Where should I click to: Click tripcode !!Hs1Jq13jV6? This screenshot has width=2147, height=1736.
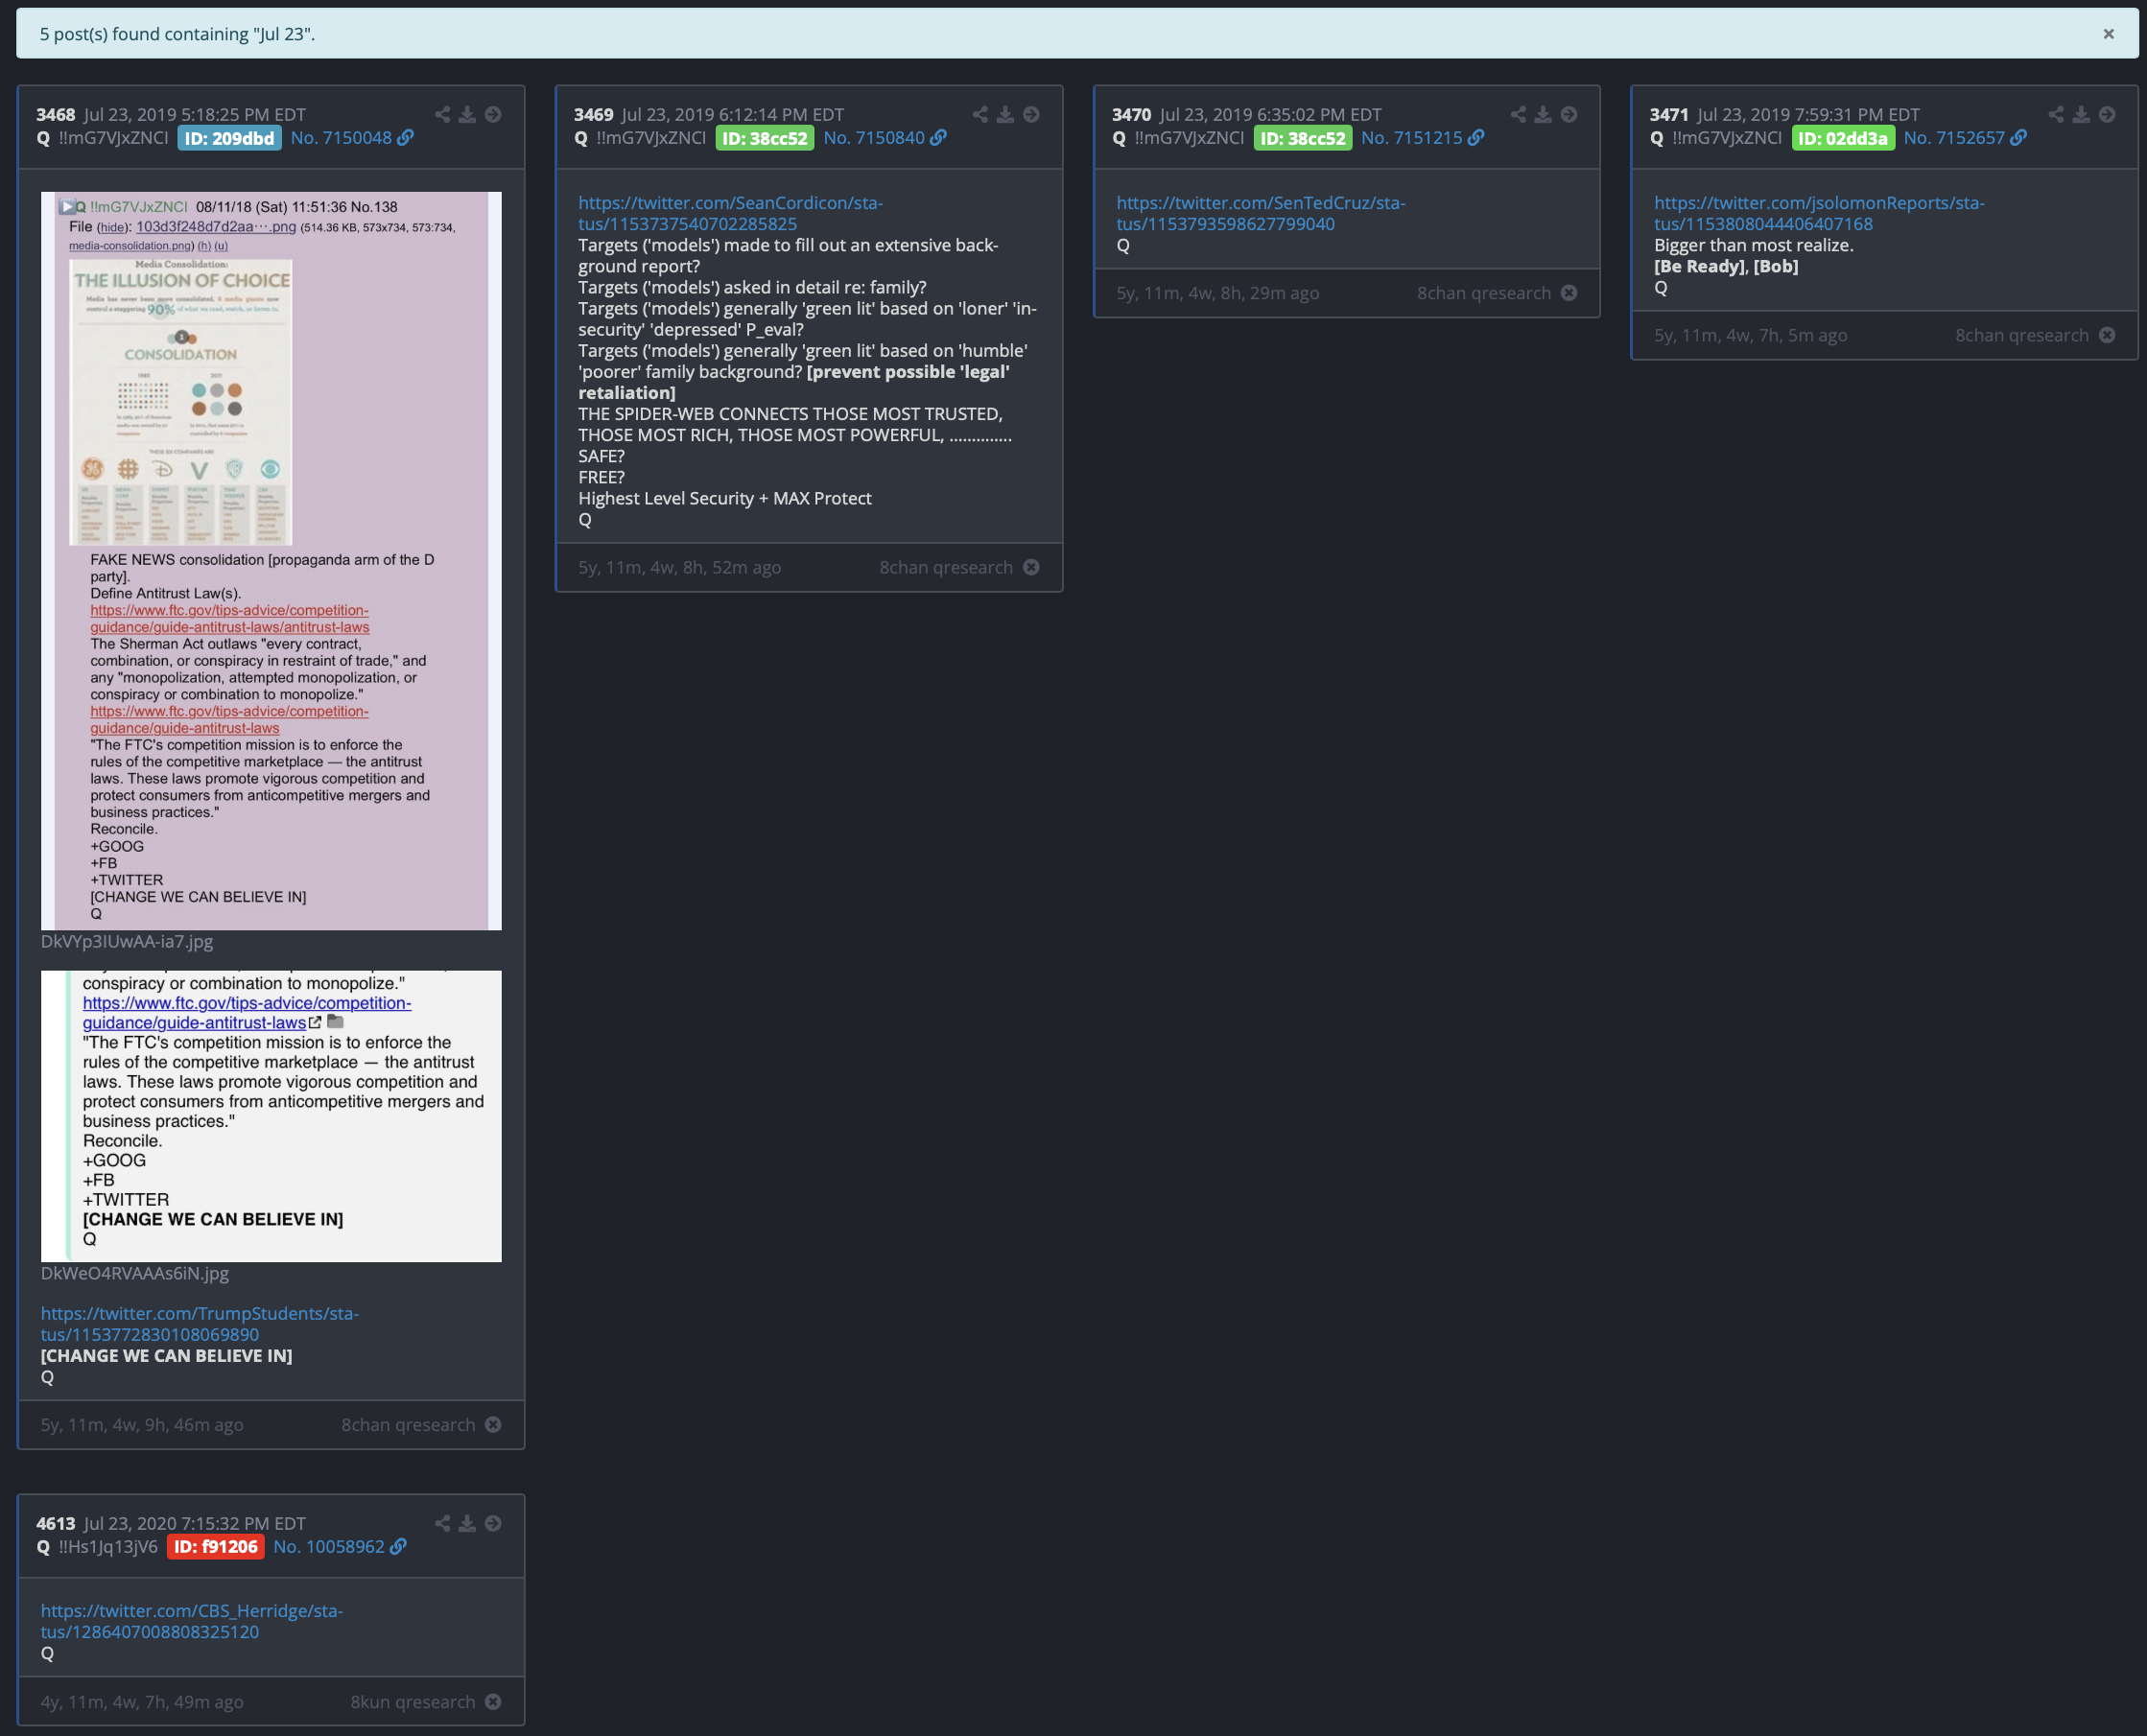[108, 1547]
